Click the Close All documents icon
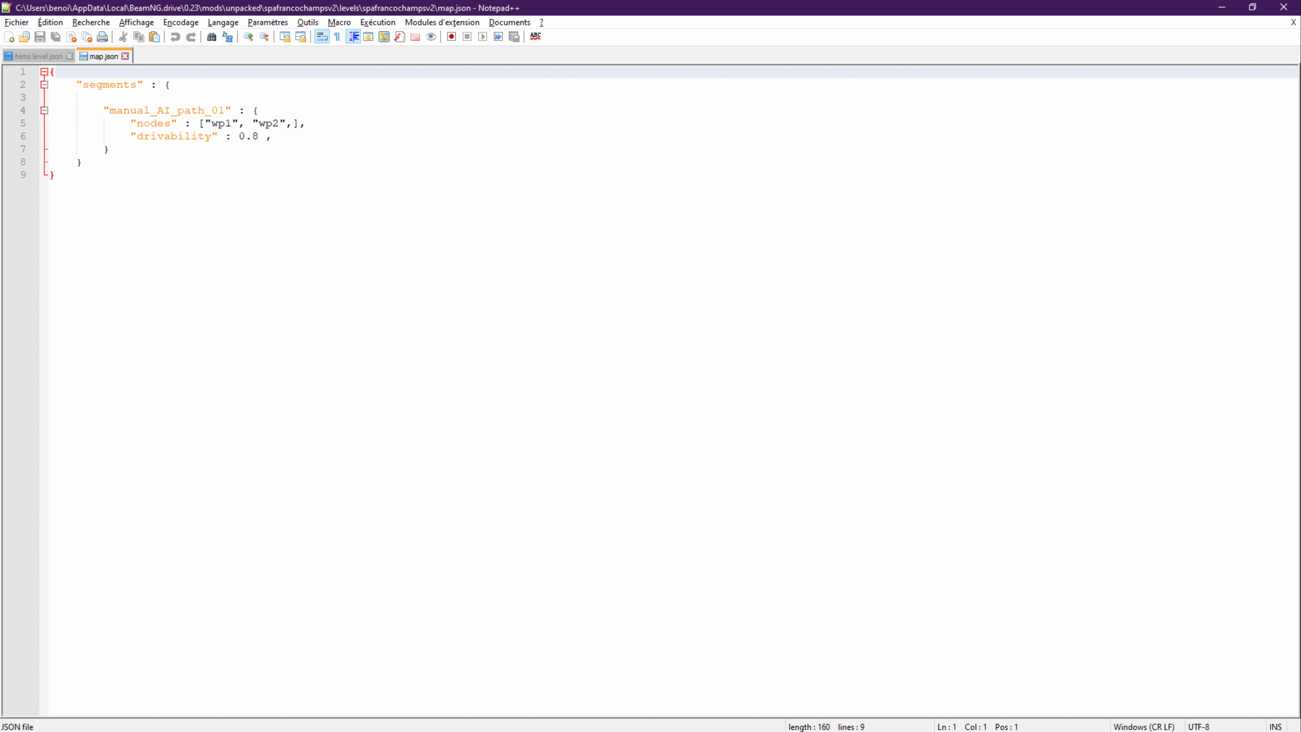 pos(87,37)
